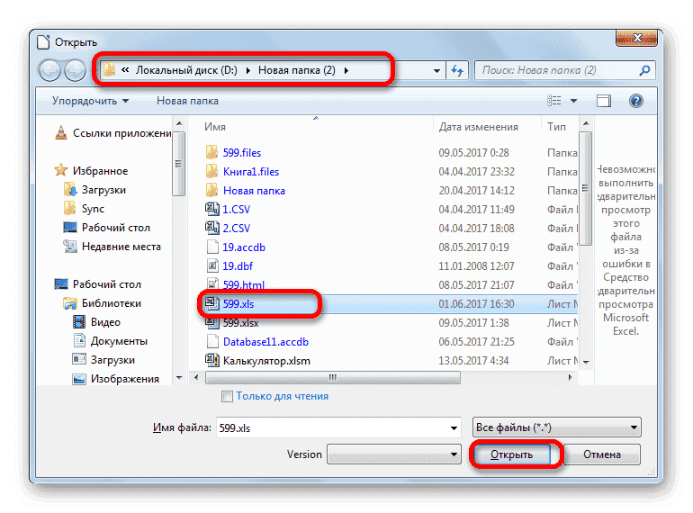Click the Недавние места icon
The image size is (693, 513).
tap(70, 246)
